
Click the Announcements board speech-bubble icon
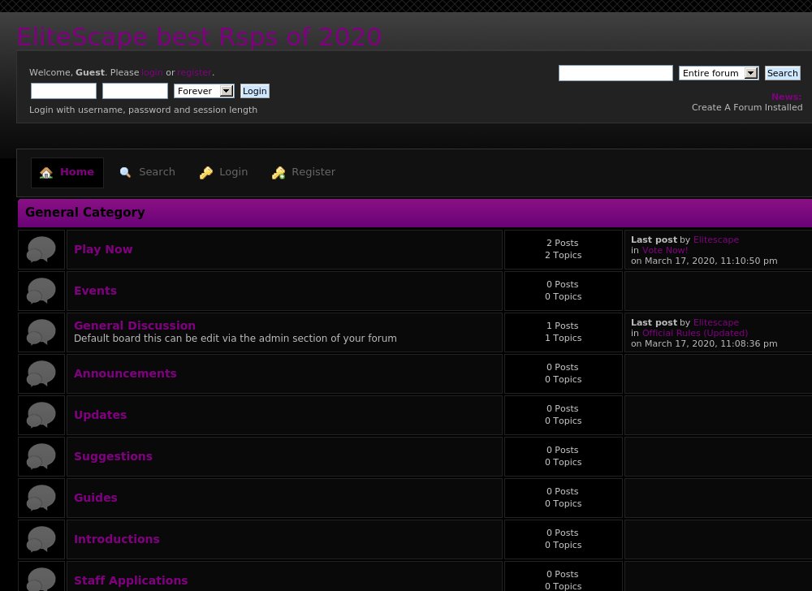(41, 373)
